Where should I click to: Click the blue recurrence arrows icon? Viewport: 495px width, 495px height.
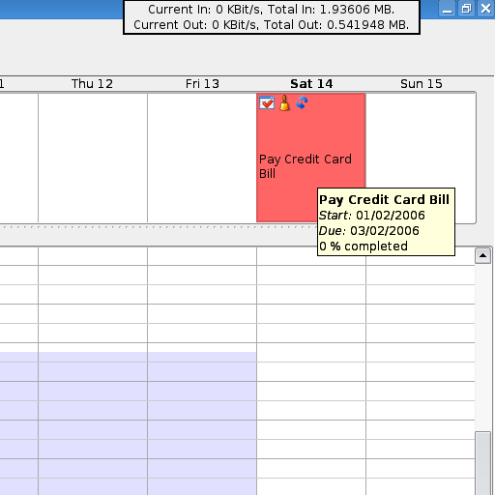tap(302, 102)
